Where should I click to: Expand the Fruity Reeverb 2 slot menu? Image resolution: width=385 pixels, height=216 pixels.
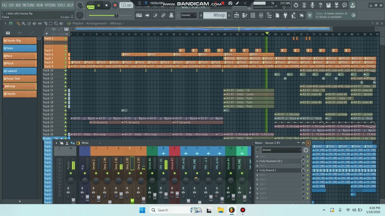click(x=257, y=170)
